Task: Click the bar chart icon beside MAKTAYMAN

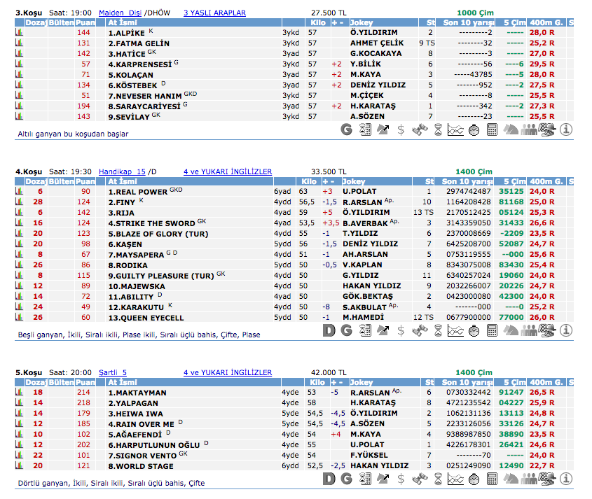Action: click(19, 393)
